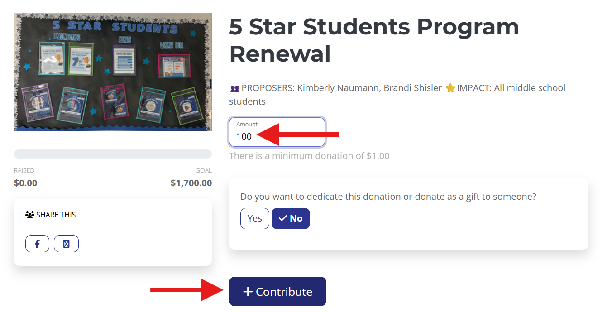607x313 pixels.
Task: Click the fundraising progress bar
Action: pyautogui.click(x=113, y=154)
